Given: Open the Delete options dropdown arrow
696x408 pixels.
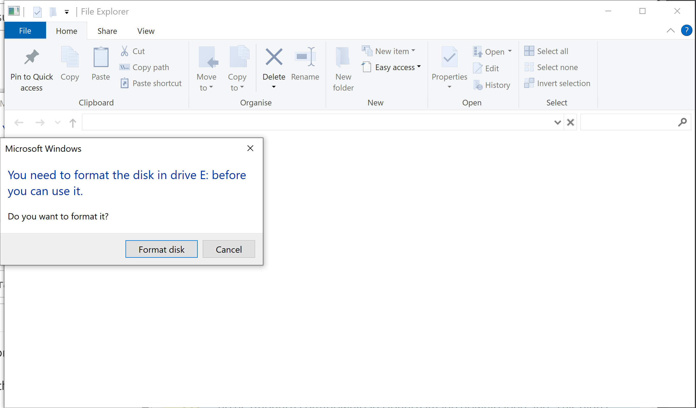Looking at the screenshot, I should pyautogui.click(x=274, y=87).
